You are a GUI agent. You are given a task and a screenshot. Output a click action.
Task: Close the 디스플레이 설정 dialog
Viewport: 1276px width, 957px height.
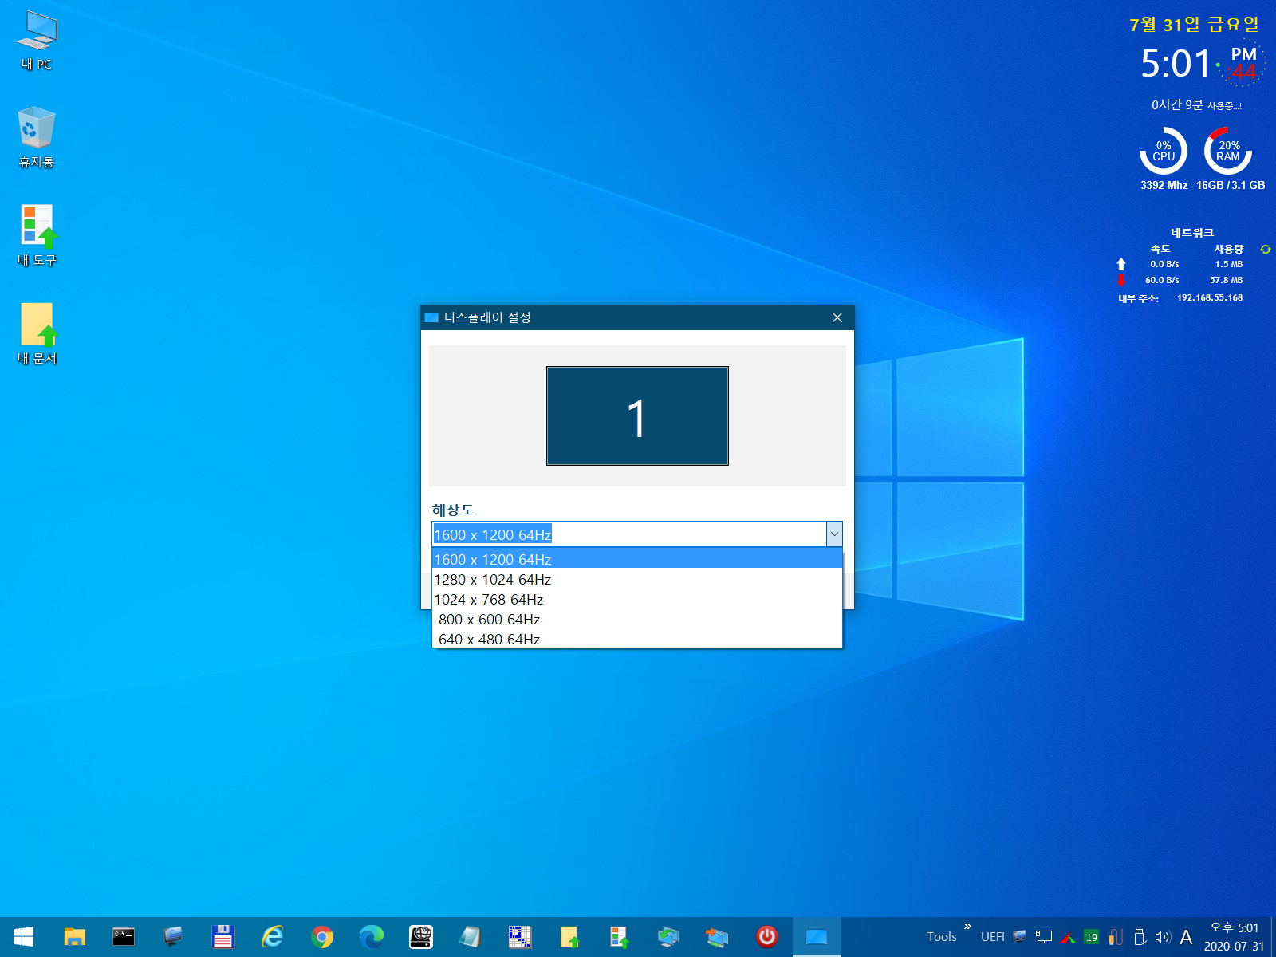click(837, 317)
